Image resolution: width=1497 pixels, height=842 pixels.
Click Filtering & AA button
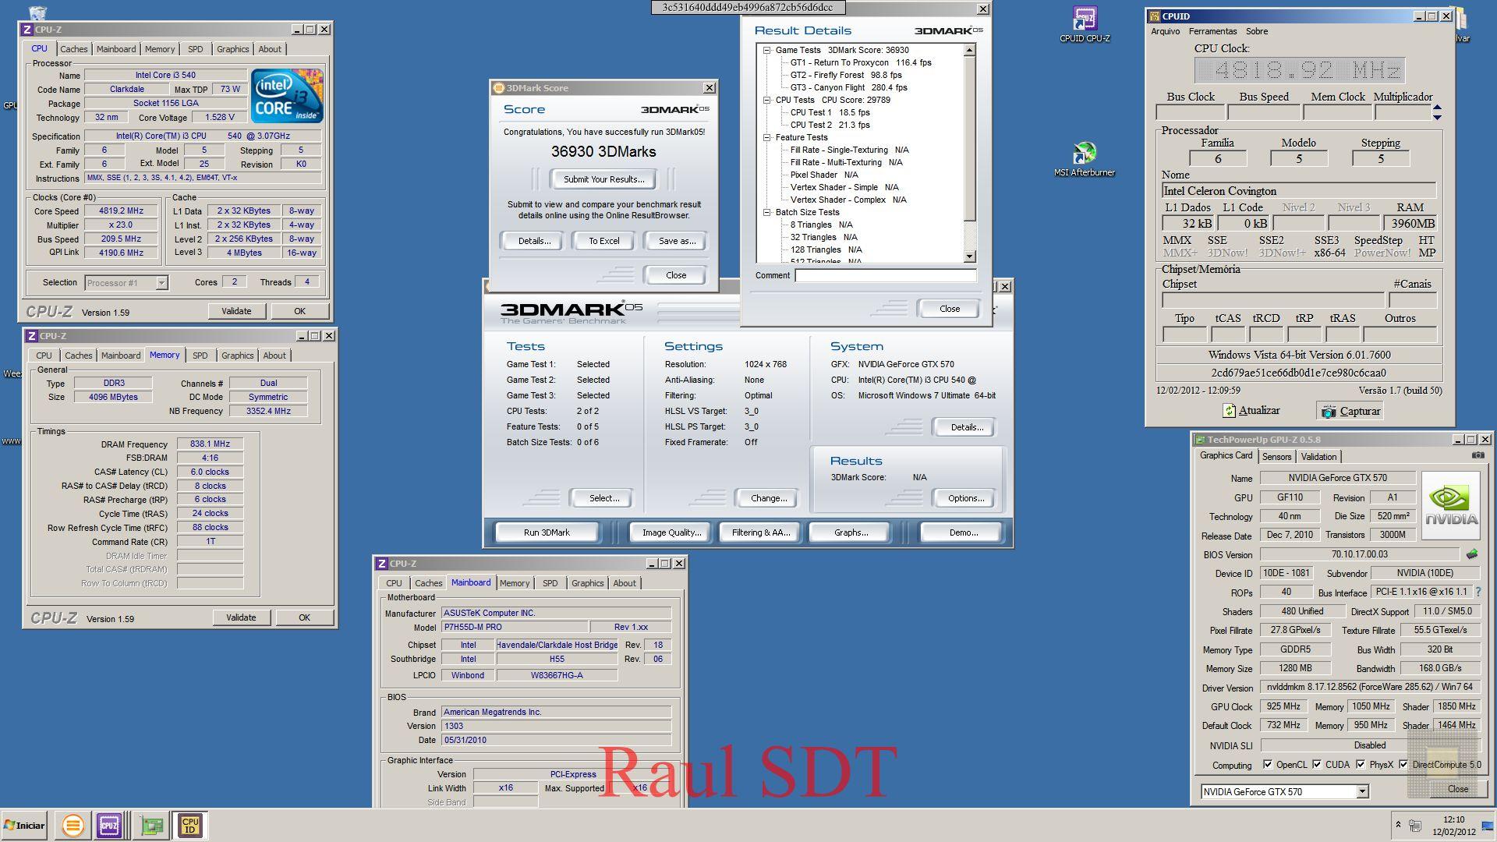tap(760, 532)
